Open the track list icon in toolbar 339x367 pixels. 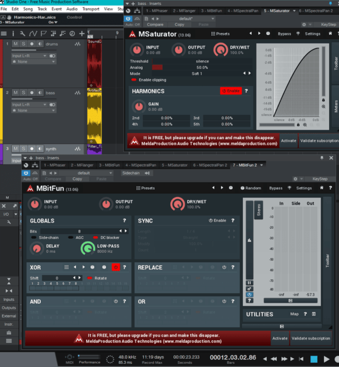coord(4,34)
